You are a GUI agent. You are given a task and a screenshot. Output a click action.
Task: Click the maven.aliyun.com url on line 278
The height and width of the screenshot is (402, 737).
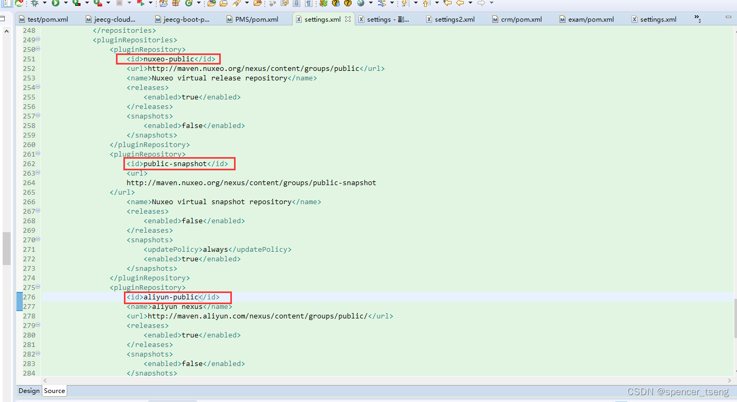(x=258, y=316)
